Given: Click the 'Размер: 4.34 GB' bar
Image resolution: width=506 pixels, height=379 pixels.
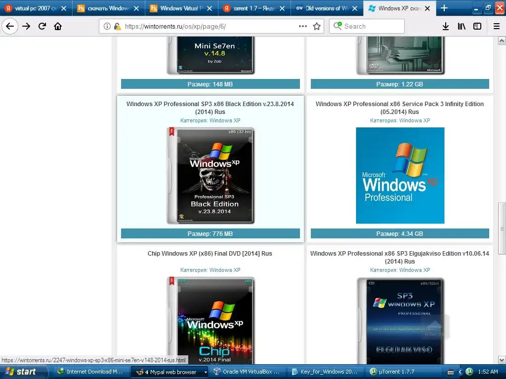Looking at the screenshot, I should tap(400, 233).
